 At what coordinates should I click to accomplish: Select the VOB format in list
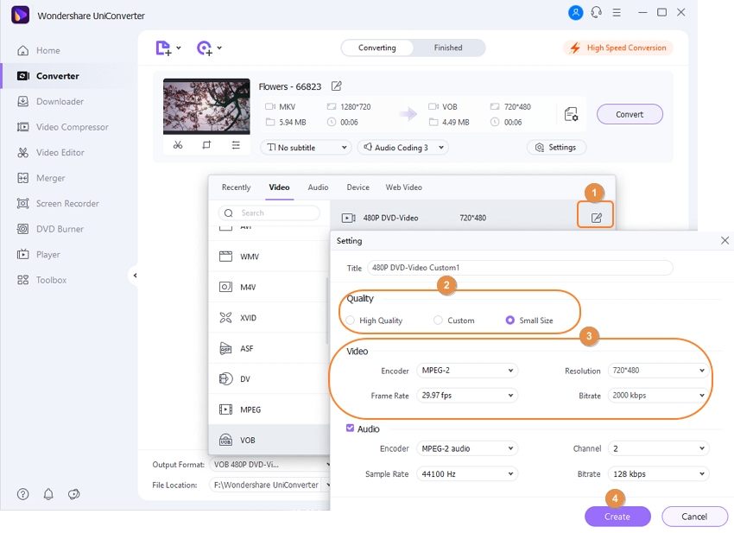[x=269, y=441]
